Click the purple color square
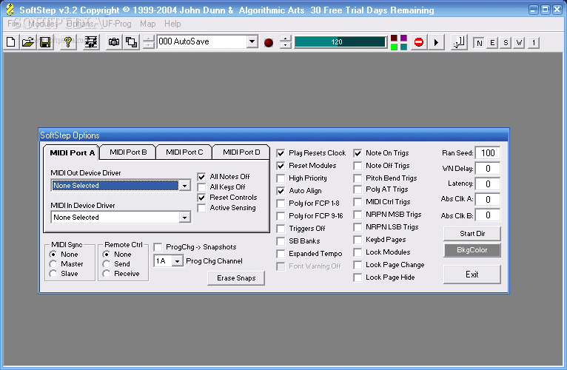The image size is (567, 370). (403, 38)
